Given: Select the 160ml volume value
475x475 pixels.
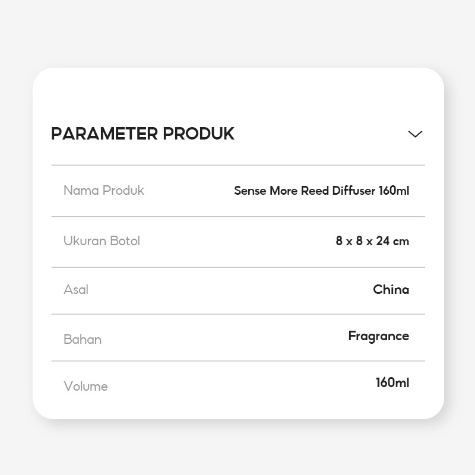Looking at the screenshot, I should click(392, 383).
